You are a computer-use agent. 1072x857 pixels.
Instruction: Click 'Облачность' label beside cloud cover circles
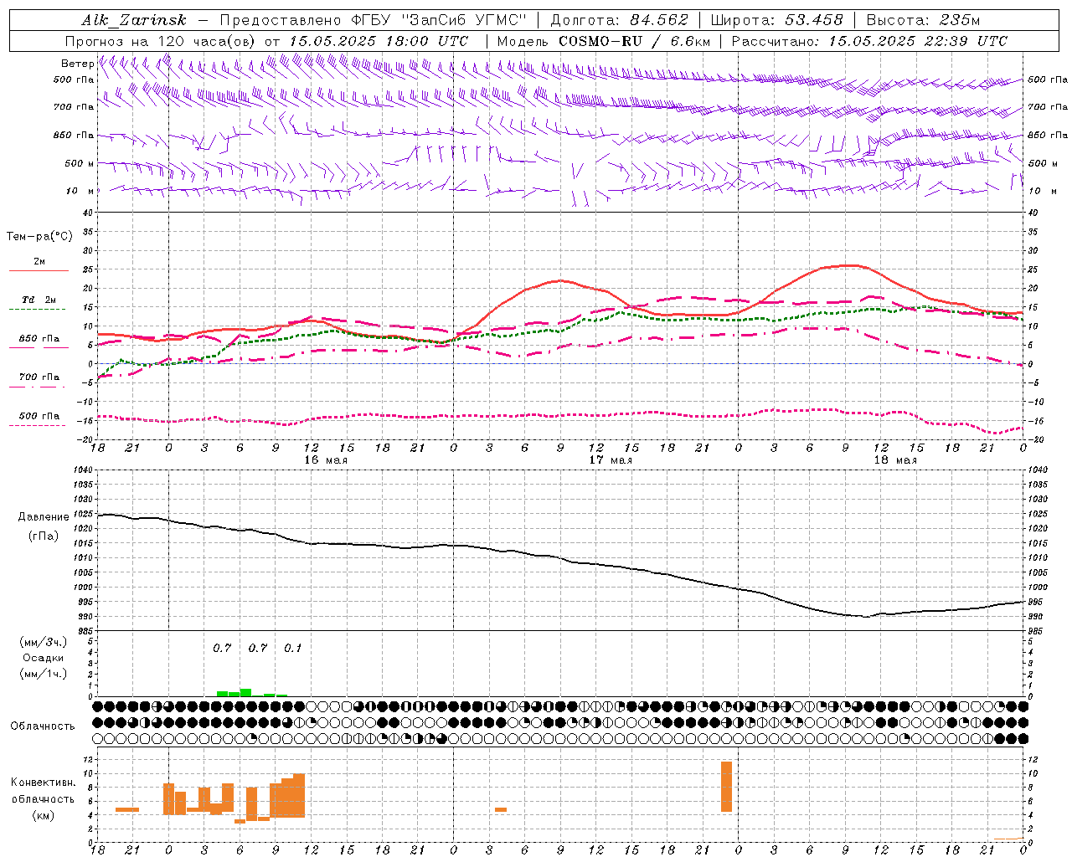43,726
